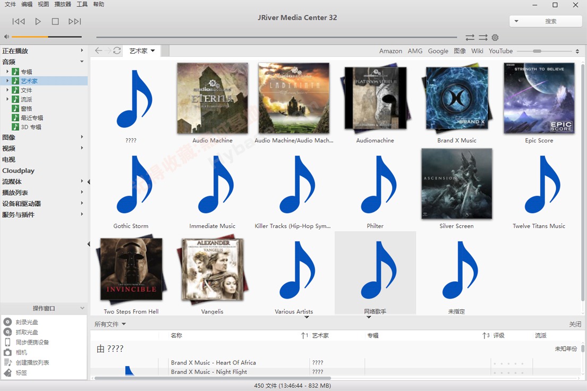
Task: Open the 播放器 menu
Action: coord(63,4)
